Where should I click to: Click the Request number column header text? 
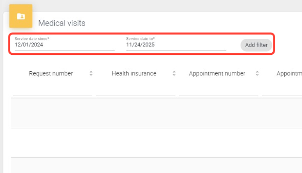click(51, 74)
